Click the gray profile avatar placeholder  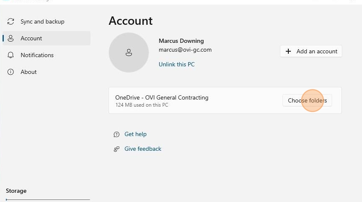(x=129, y=52)
